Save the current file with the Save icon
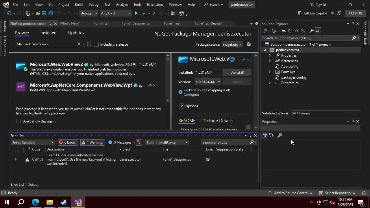 (x=44, y=13)
